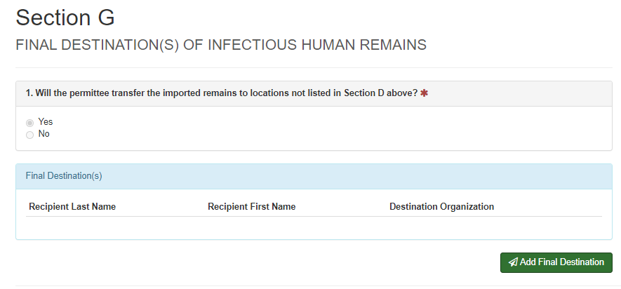Sort by Recipient Last Name column
This screenshot has height=289, width=621.
72,207
